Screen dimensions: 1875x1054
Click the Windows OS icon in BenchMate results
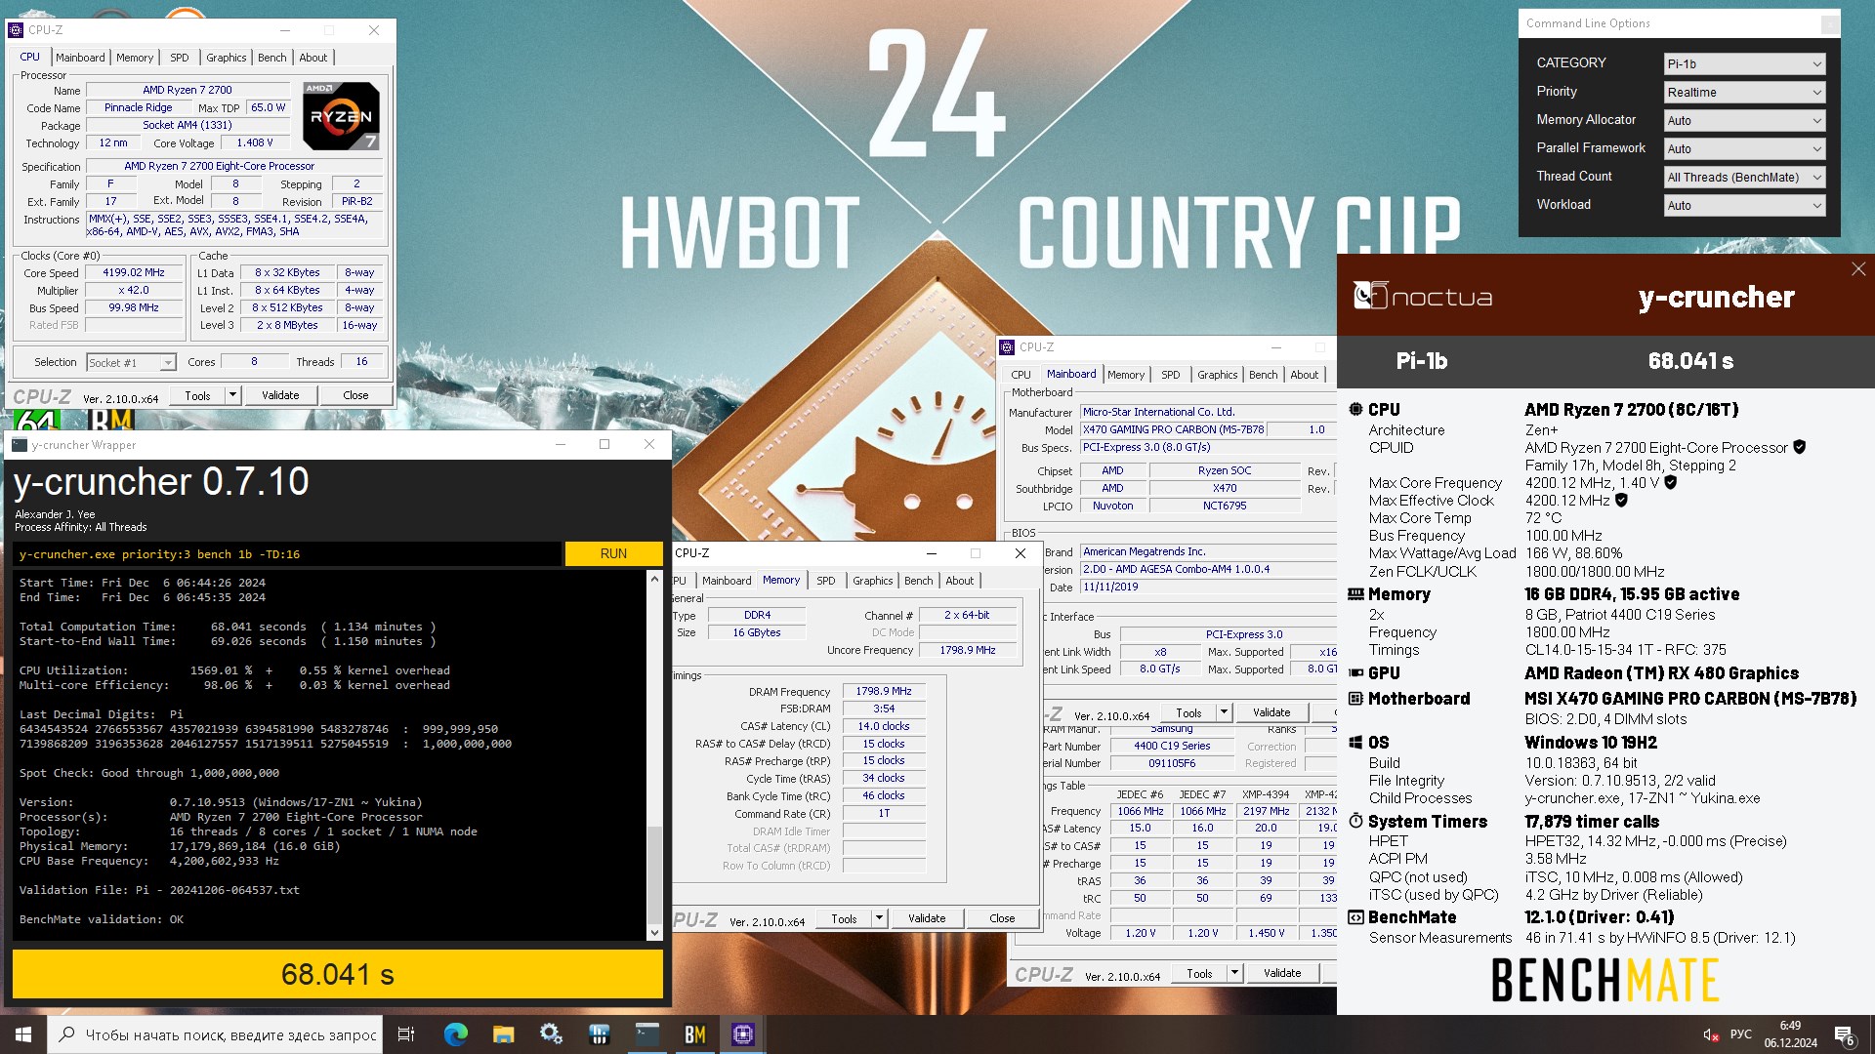[x=1355, y=743]
